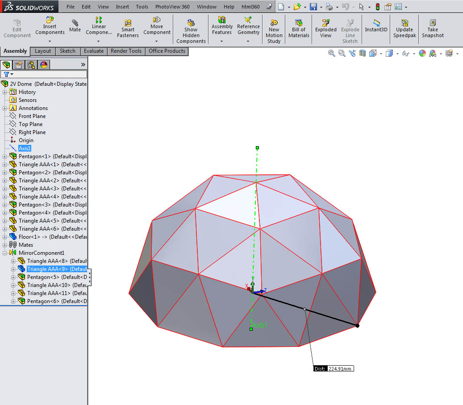Select the Mate tool

(x=75, y=25)
